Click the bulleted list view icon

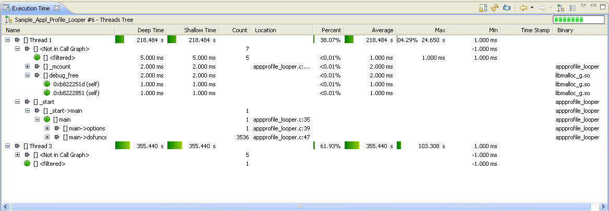(573, 8)
